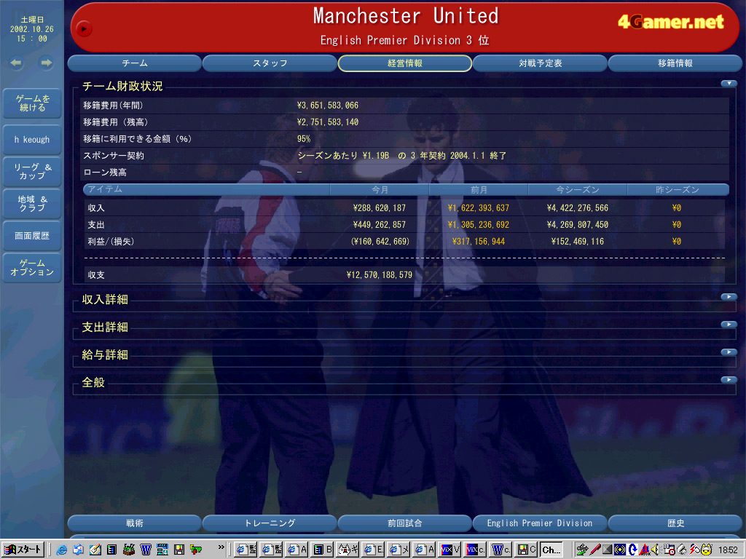Switch to the スタッフ tab
Screen dimensions: 746x559
click(270, 63)
